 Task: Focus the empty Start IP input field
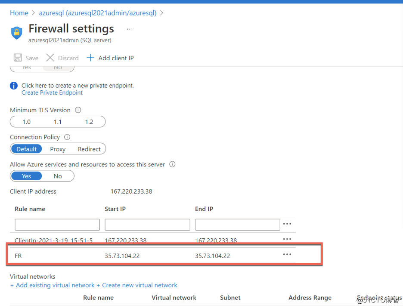tap(148, 225)
